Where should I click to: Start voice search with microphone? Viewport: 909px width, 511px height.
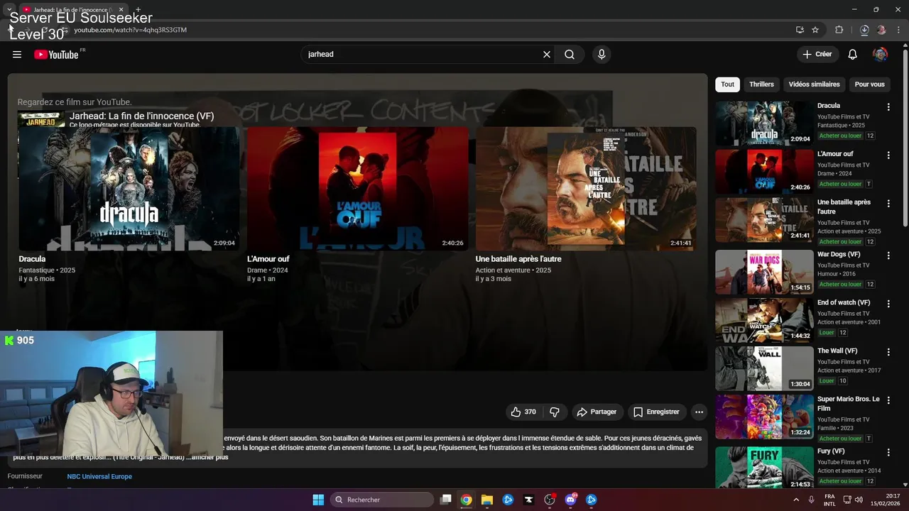pos(602,55)
